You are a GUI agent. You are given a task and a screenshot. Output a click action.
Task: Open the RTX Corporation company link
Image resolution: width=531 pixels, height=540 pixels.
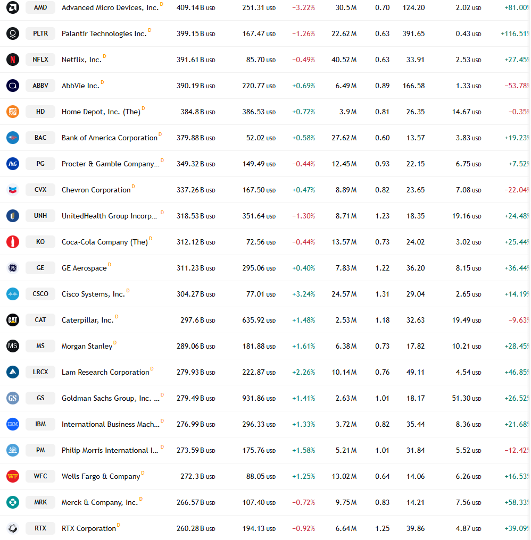[x=89, y=529]
